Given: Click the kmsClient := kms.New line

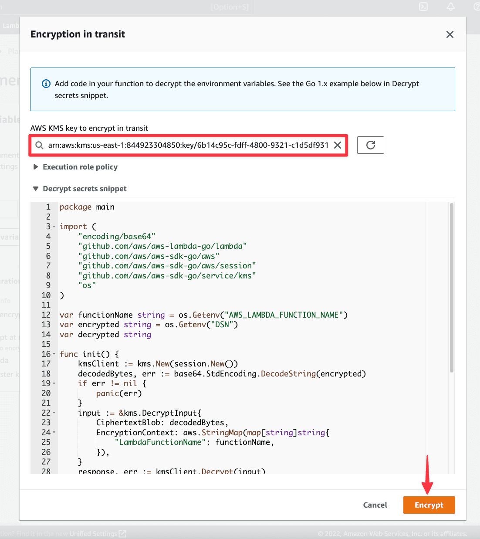Looking at the screenshot, I should (158, 364).
